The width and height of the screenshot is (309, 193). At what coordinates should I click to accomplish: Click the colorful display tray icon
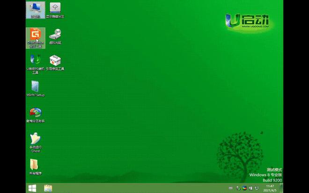244,188
